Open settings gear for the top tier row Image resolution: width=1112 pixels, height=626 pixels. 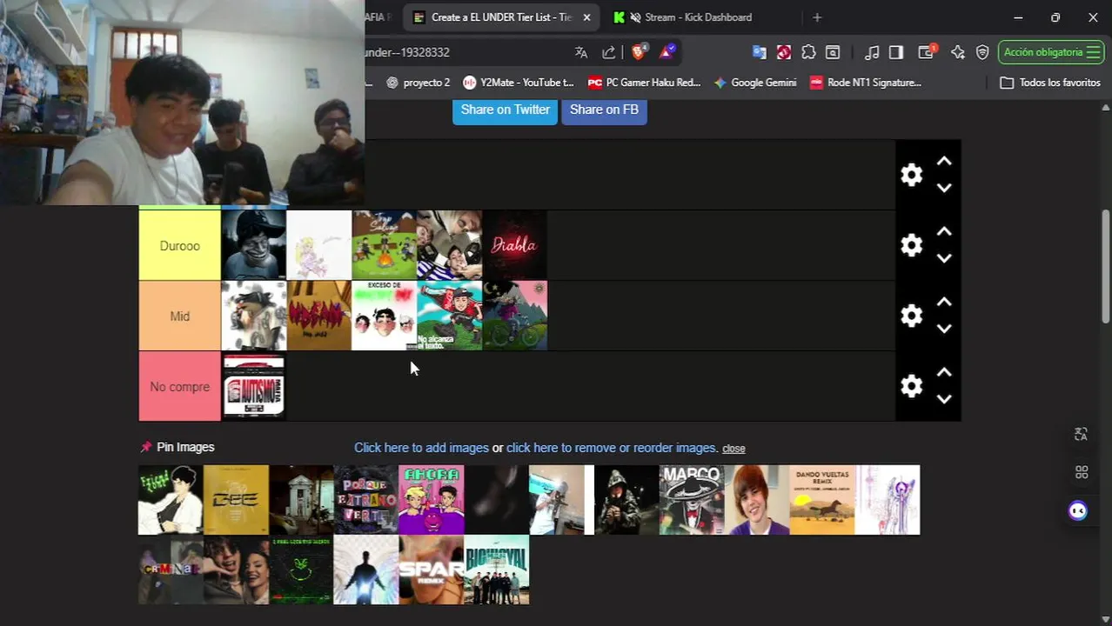tap(911, 175)
